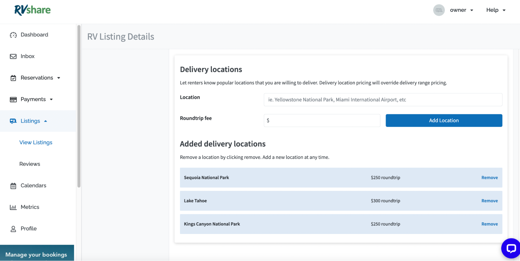Expand the Reservations dropdown arrow
The image size is (520, 261).
click(59, 78)
